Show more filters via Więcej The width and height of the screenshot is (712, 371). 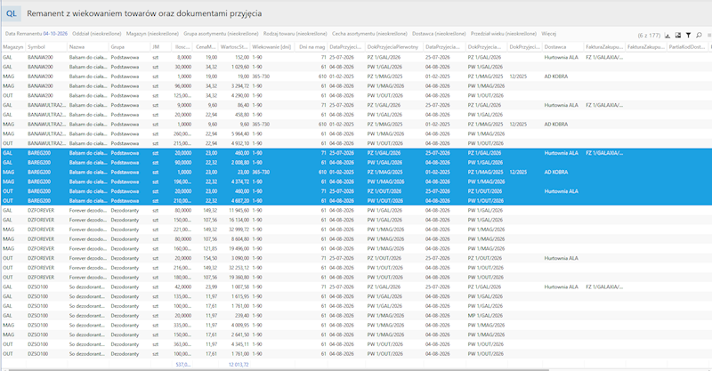coord(549,34)
